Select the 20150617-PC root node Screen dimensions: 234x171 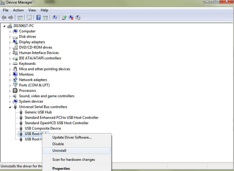coord(24,26)
